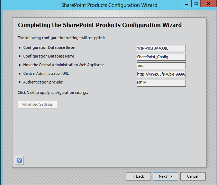Image resolution: width=217 pixels, height=185 pixels.
Task: Go back with the < Back button
Action: click(138, 176)
